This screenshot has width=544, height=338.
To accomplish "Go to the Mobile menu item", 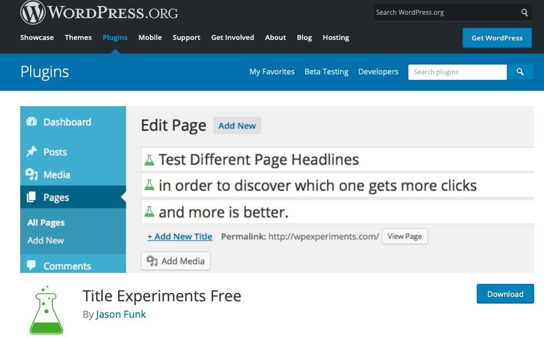I will click(x=150, y=38).
